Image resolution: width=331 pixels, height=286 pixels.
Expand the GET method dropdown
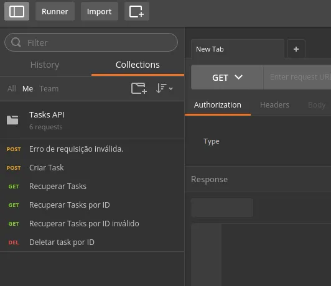(x=227, y=77)
